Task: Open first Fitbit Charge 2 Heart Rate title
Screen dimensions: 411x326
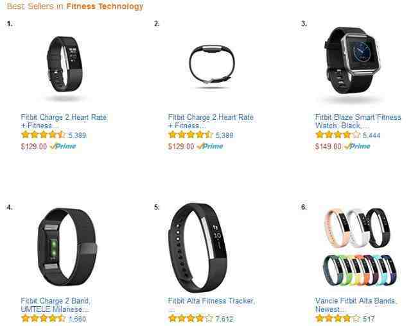Action: pyautogui.click(x=64, y=121)
